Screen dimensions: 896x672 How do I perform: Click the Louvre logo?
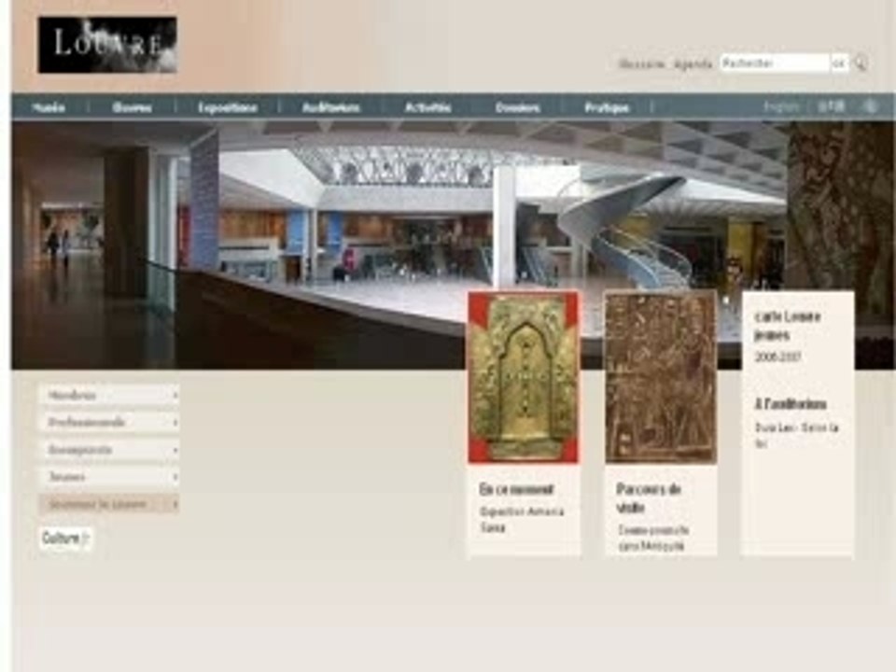click(107, 45)
